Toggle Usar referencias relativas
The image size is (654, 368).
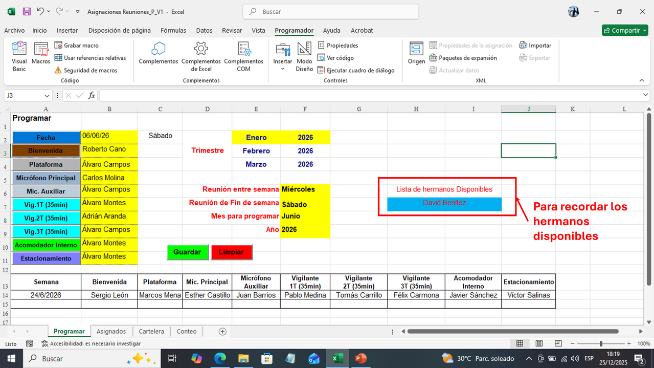(x=90, y=58)
